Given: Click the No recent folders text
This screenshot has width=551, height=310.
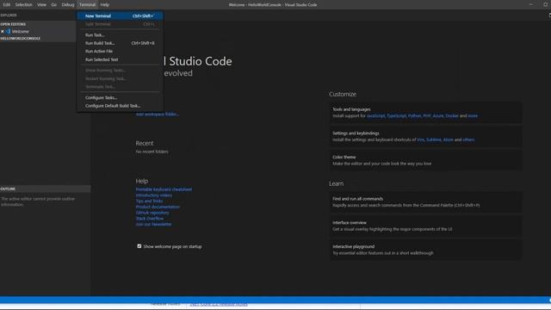Looking at the screenshot, I should tap(152, 152).
